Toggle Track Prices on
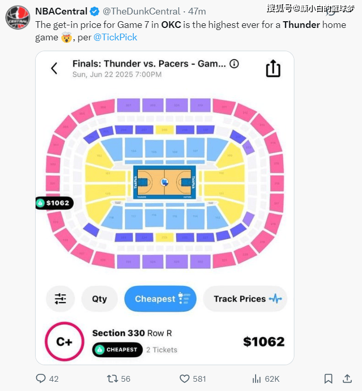This screenshot has width=362, height=391. click(245, 299)
